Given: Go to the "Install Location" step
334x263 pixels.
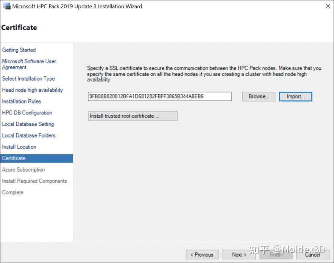Looking at the screenshot, I should tap(19, 147).
